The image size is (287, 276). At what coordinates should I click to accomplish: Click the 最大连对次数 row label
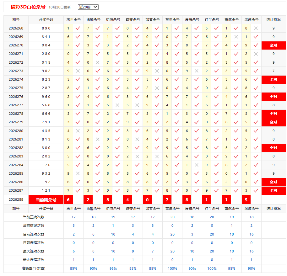pyautogui.click(x=34, y=251)
